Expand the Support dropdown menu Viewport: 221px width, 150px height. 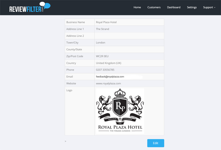pyautogui.click(x=209, y=7)
